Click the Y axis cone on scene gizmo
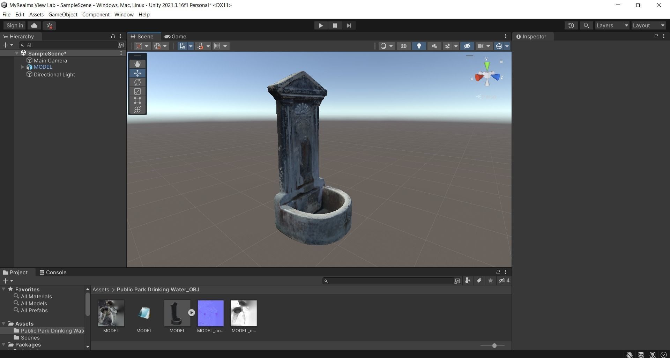This screenshot has width=670, height=358. click(487, 65)
